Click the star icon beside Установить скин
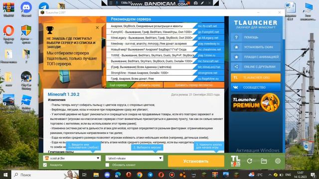This screenshot has width=319, height=179. coord(236,47)
